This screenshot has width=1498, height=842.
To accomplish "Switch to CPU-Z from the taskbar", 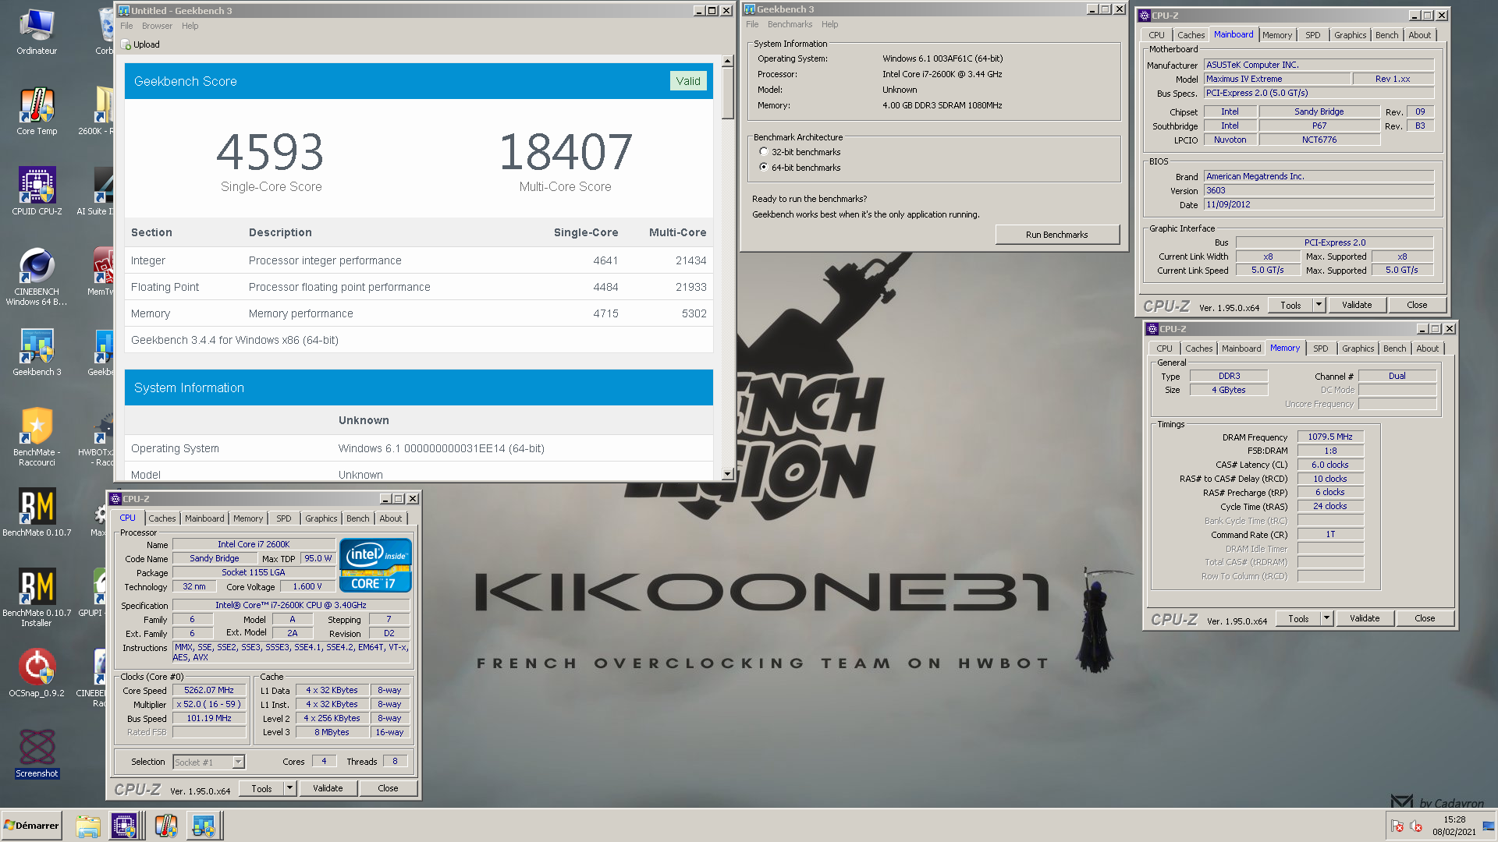I will click(x=124, y=826).
